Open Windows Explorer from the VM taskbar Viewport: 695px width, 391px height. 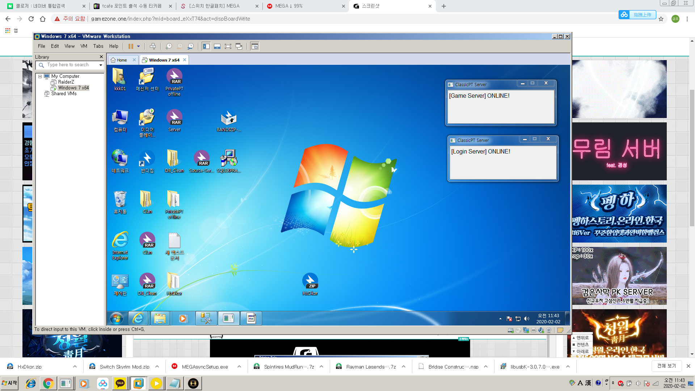click(160, 318)
